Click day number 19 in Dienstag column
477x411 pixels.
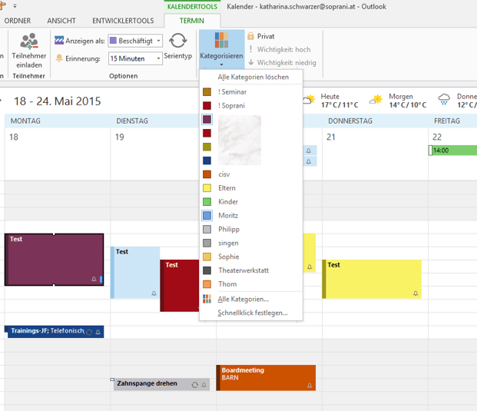click(120, 138)
